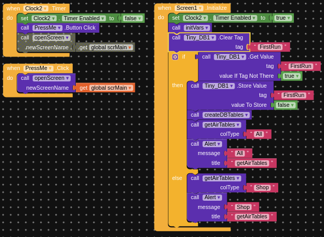
Task: Click the 'else' label of the if block
Action: coord(177,178)
